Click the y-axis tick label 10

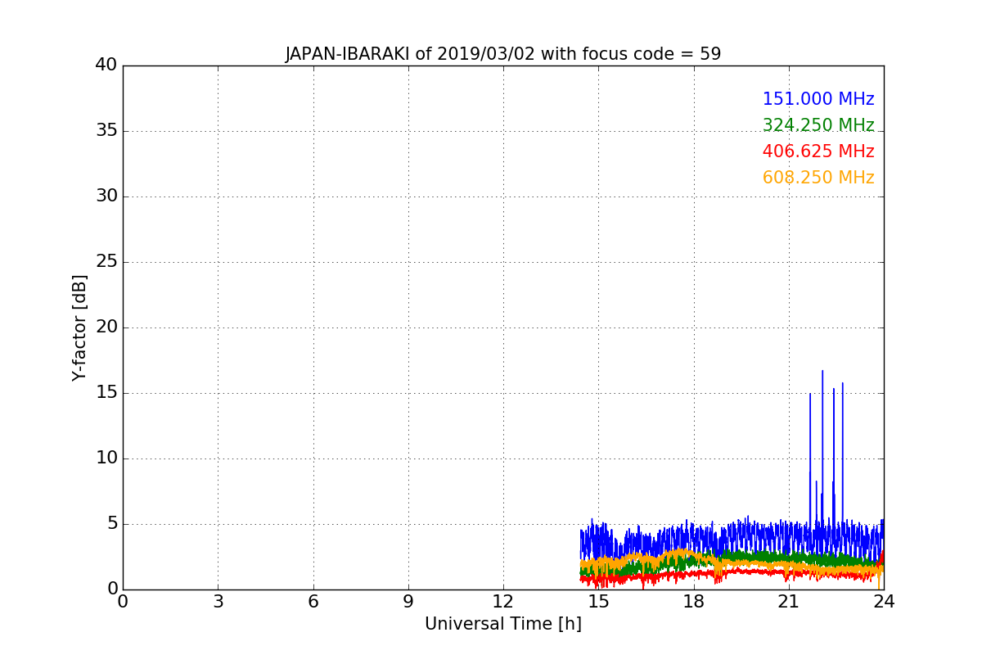pyautogui.click(x=106, y=458)
